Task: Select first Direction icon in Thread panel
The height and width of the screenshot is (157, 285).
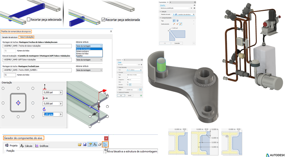Action: pyautogui.click(x=127, y=85)
